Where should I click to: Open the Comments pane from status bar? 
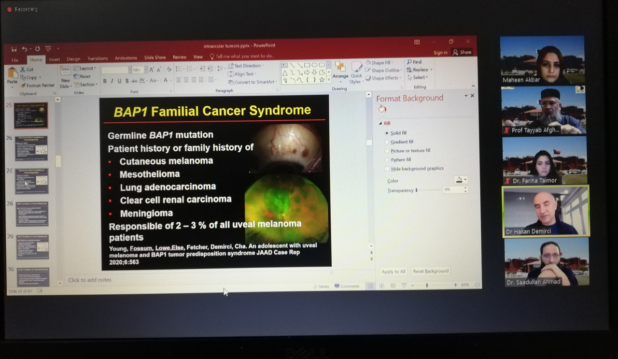[347, 287]
